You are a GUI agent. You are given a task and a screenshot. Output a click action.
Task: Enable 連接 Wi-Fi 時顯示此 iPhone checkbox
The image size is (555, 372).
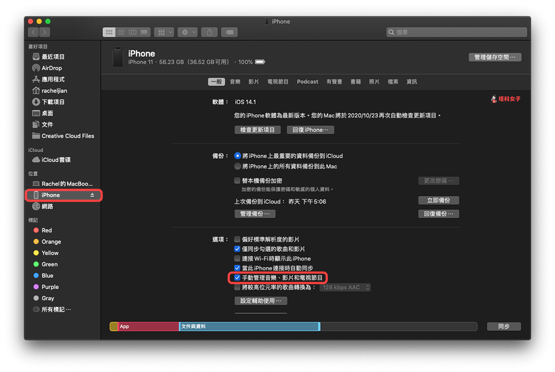pyautogui.click(x=237, y=259)
